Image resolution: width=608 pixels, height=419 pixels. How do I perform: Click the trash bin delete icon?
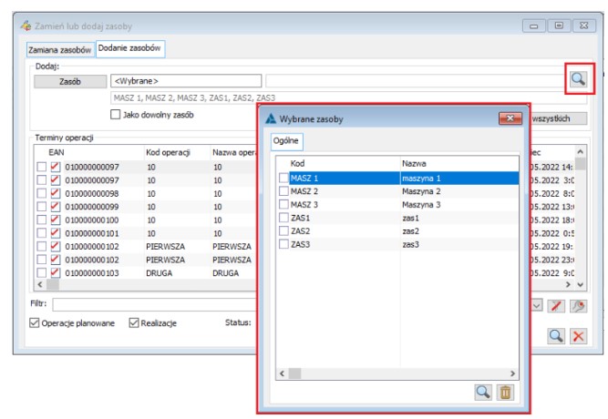coord(506,392)
